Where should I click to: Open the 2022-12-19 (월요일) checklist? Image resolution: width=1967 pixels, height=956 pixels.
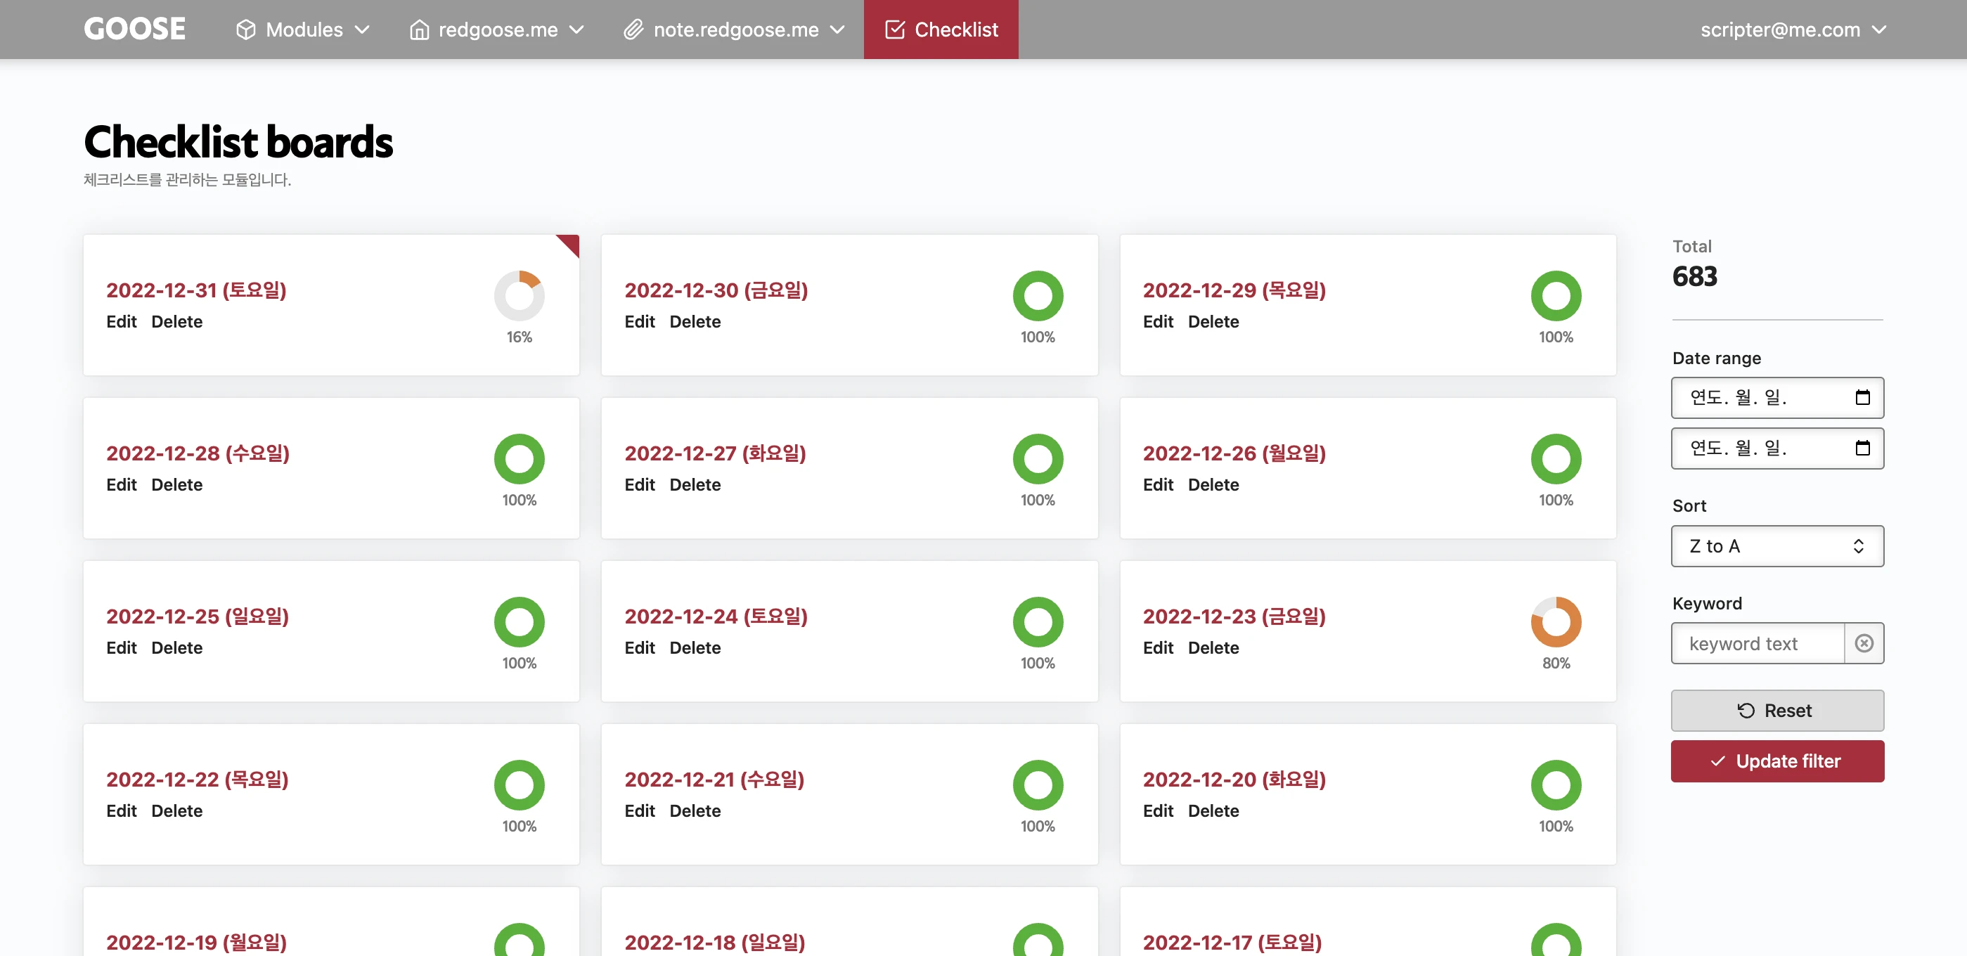click(196, 942)
